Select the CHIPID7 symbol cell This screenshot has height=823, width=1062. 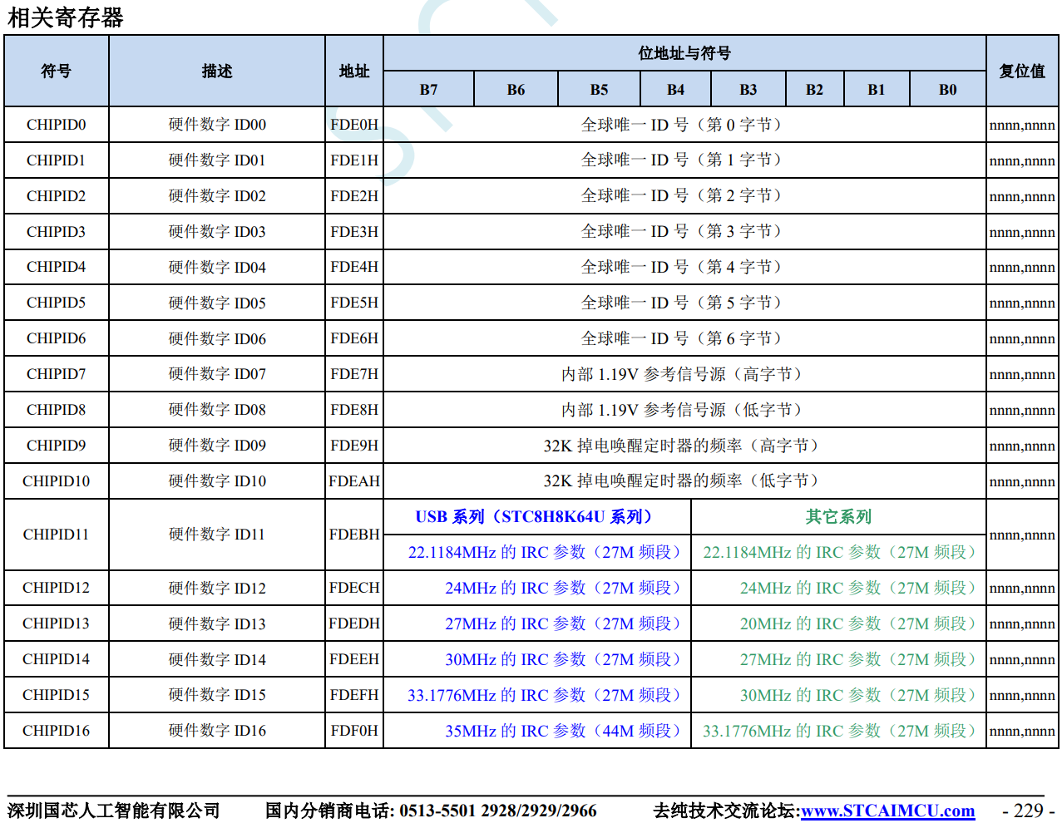click(x=57, y=374)
